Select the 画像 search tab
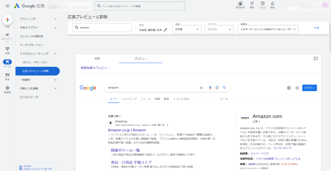 click(x=157, y=99)
